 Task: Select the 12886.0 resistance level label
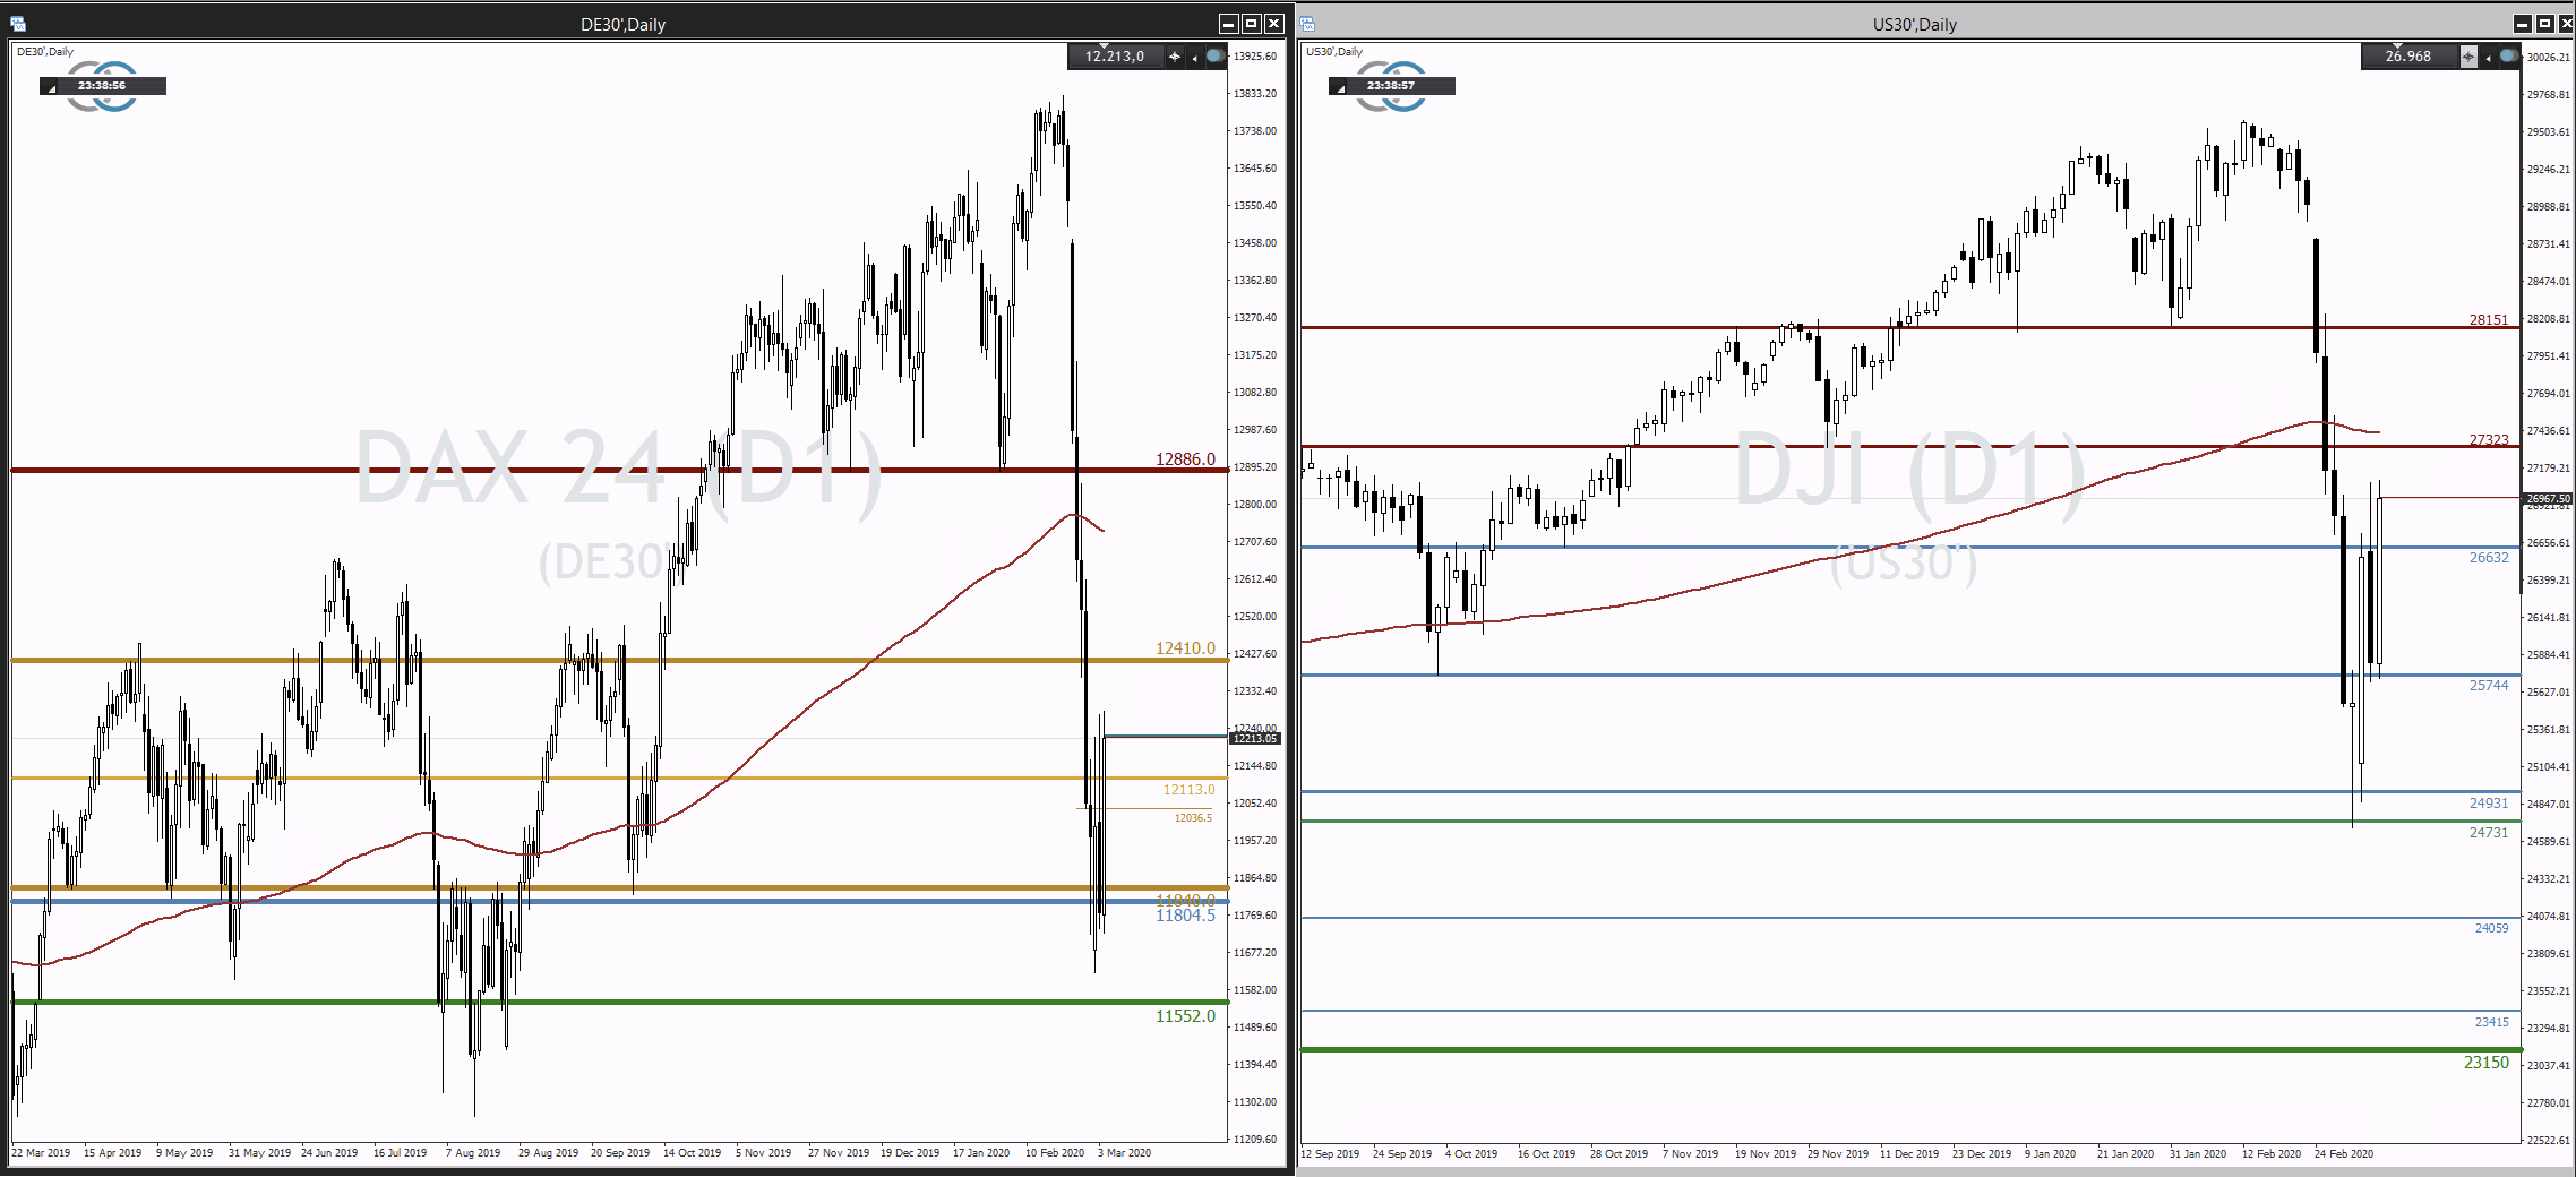1185,459
